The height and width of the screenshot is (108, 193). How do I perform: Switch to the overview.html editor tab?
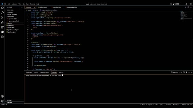[57, 7]
